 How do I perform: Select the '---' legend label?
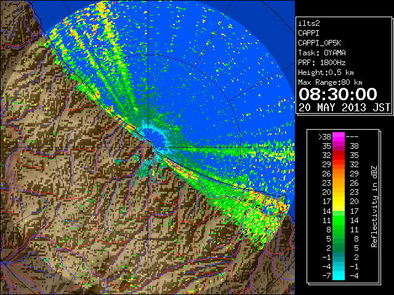[352, 137]
